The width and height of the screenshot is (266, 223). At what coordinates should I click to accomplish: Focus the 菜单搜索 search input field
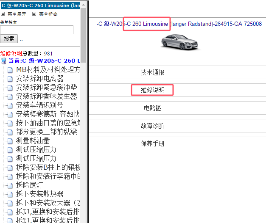pyautogui.click(x=36, y=30)
